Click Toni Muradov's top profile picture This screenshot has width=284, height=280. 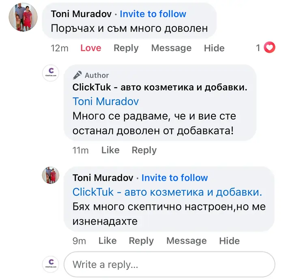click(23, 17)
